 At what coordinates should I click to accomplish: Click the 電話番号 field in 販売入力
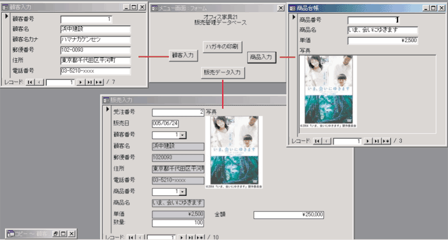(x=178, y=180)
